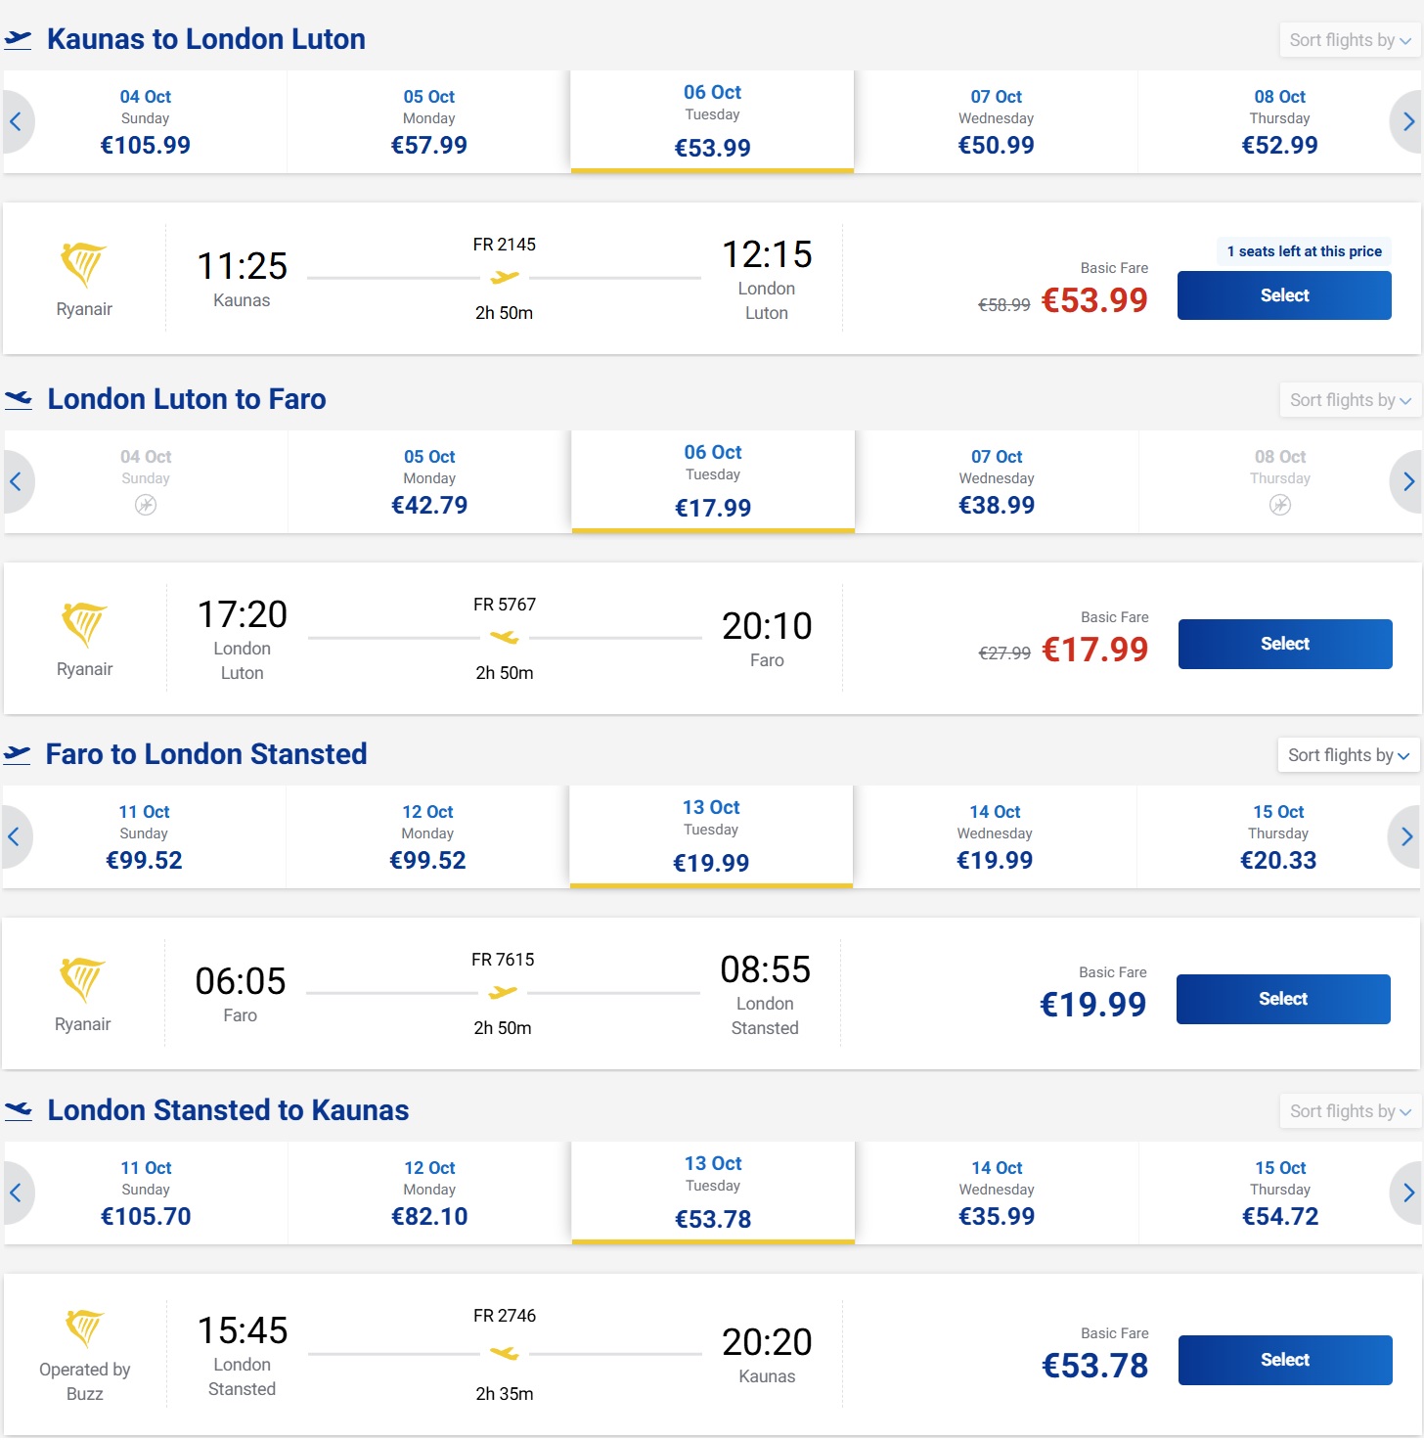Click the Ryanair harp logo on flight FR 2145

pos(84,265)
